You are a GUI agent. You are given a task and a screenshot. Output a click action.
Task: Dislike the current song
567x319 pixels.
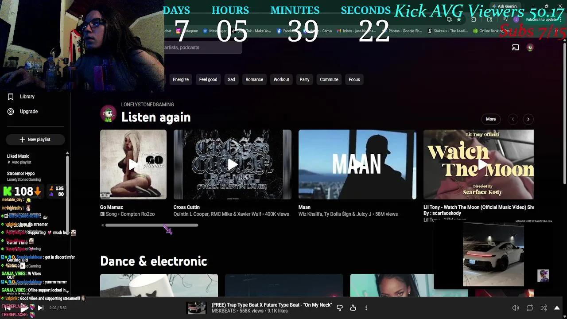[340, 308]
